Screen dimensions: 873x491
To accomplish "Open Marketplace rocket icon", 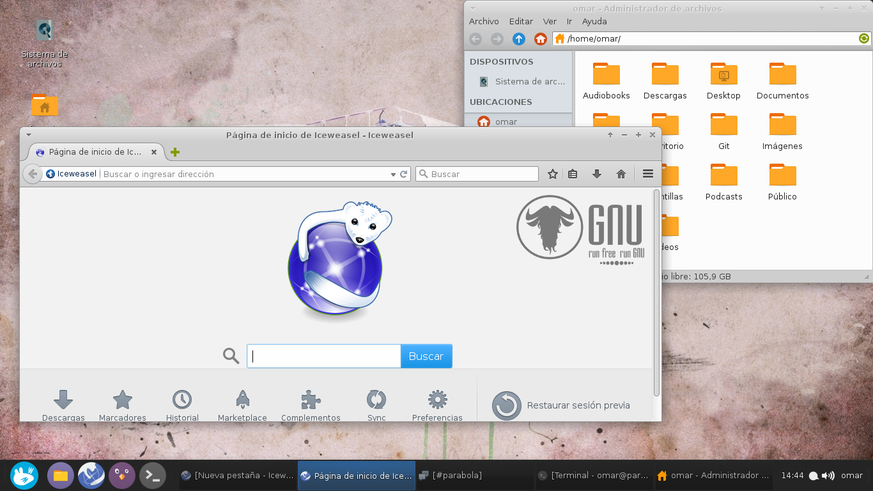I will (242, 400).
